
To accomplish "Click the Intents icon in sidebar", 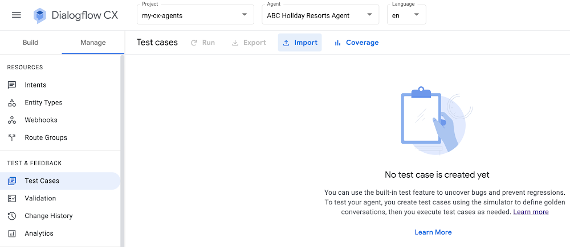I will tap(12, 85).
